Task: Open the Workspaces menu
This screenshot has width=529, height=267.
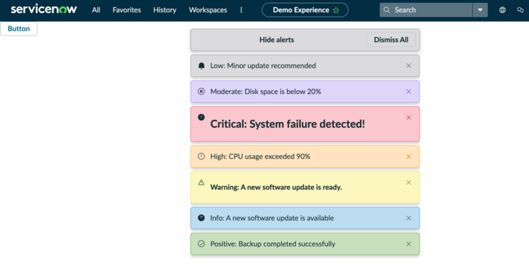Action: (208, 10)
